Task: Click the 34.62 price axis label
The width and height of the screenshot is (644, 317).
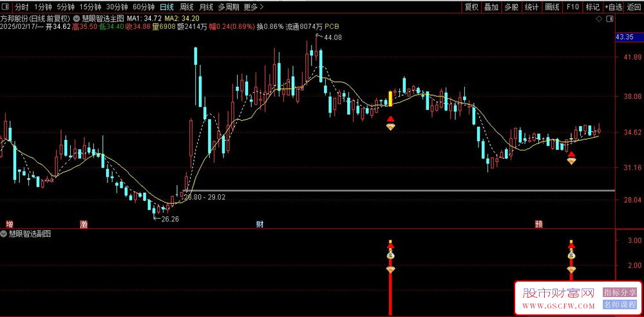Action: pos(632,132)
